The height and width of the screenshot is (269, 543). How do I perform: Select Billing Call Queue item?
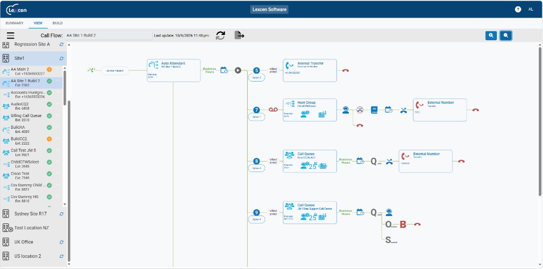31,118
